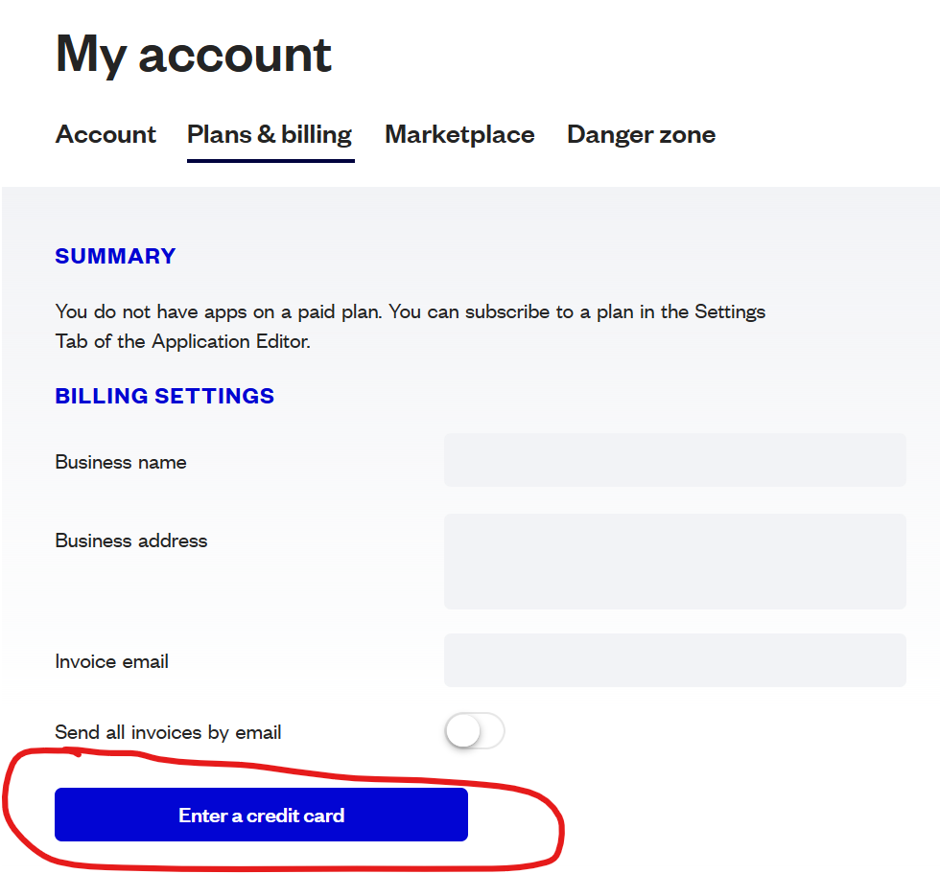
Task: Click the BILLING SETTINGS section heading
Action: coord(165,396)
